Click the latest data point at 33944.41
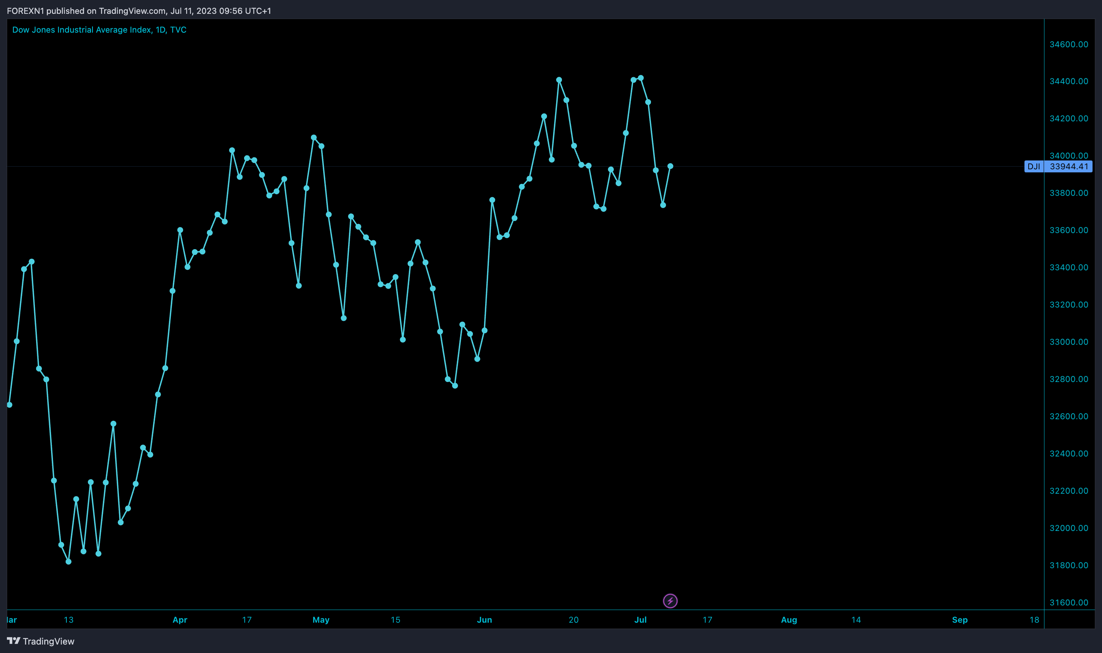Image resolution: width=1102 pixels, height=653 pixels. 671,166
